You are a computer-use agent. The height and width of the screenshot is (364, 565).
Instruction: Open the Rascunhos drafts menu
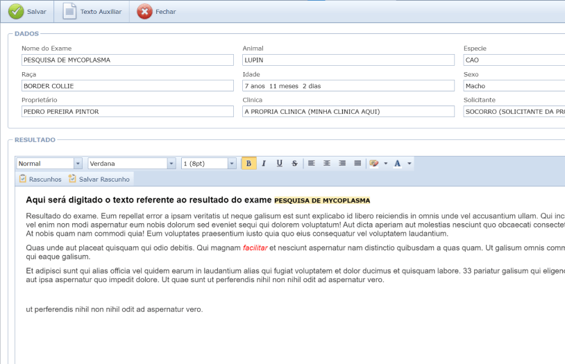[40, 179]
